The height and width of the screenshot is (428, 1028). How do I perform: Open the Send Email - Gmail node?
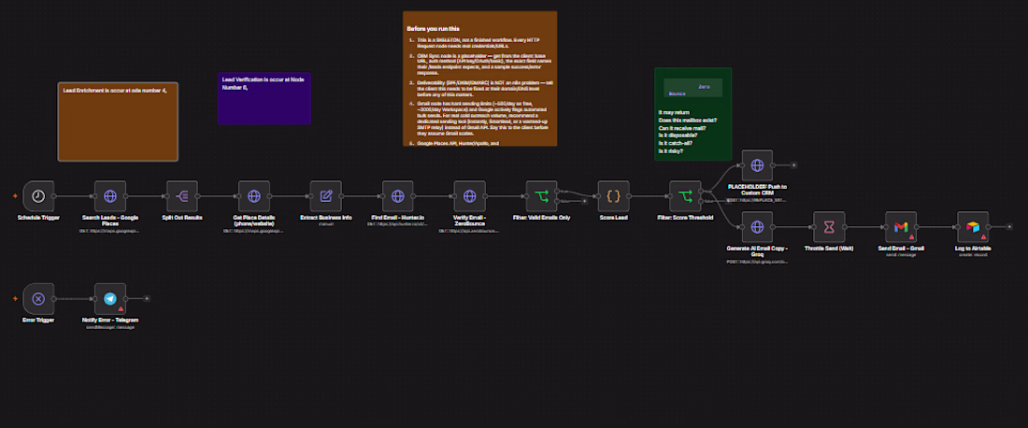901,227
